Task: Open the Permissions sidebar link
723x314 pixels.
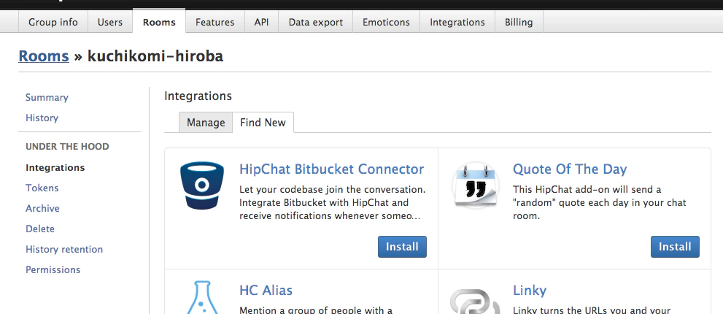Action: (53, 269)
